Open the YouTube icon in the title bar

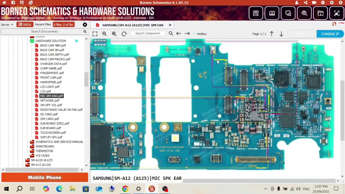click(x=22, y=2)
